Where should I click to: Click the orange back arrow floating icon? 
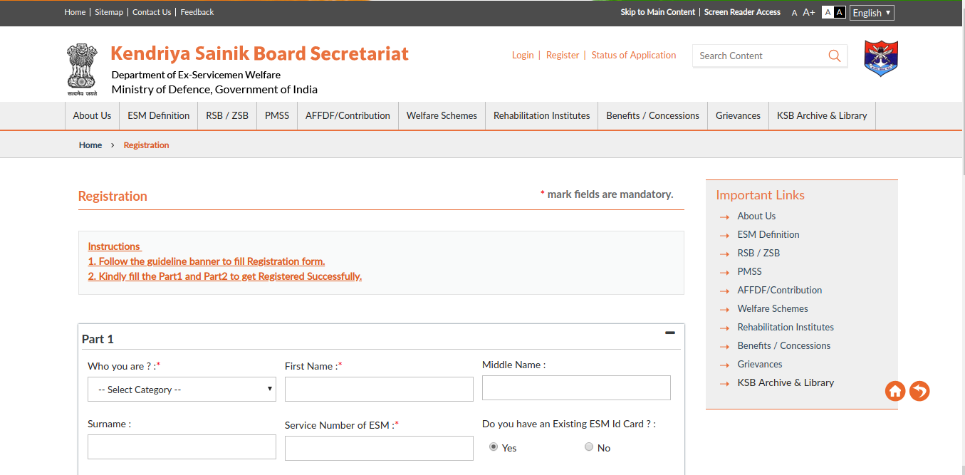919,391
